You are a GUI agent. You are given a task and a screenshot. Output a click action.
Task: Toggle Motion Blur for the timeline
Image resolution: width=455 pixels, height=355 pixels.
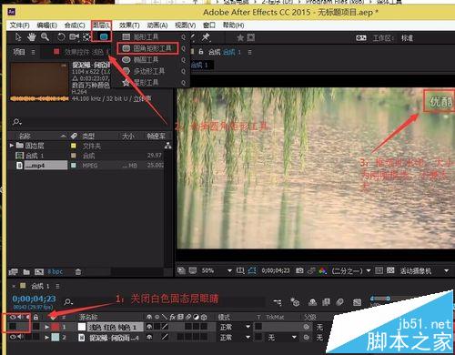coord(340,302)
